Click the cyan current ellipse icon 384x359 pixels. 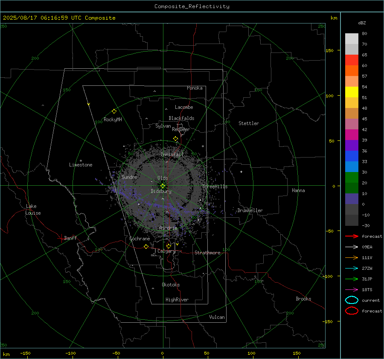coord(352,300)
